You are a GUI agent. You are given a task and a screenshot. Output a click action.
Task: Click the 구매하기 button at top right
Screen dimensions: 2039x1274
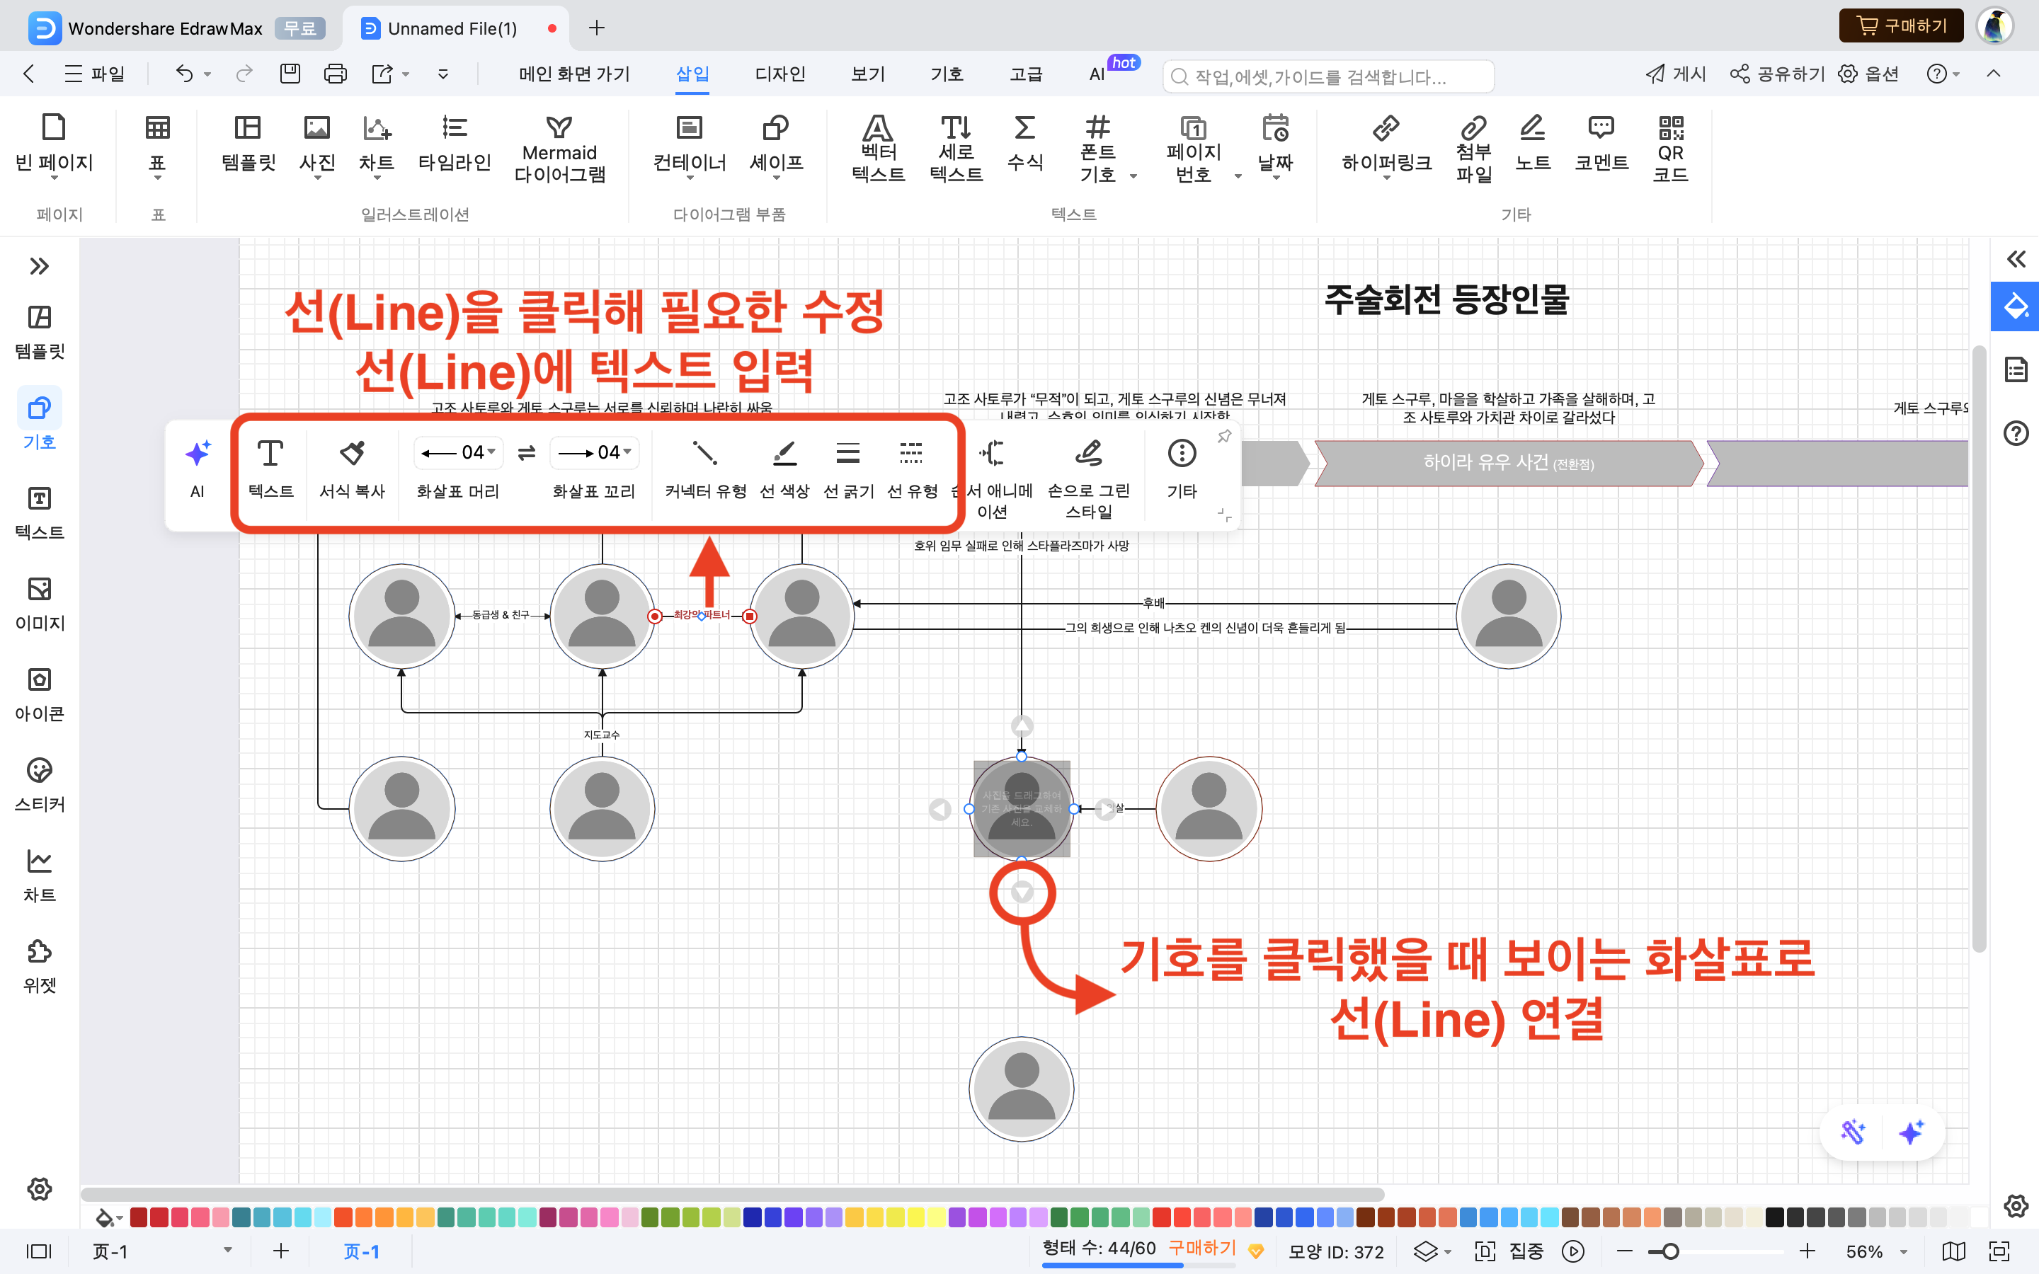[x=1901, y=26]
